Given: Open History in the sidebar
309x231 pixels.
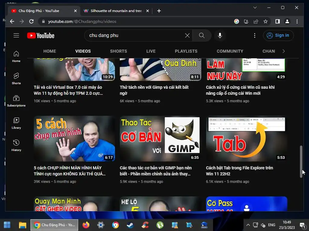Looking at the screenshot, I should coord(16,145).
